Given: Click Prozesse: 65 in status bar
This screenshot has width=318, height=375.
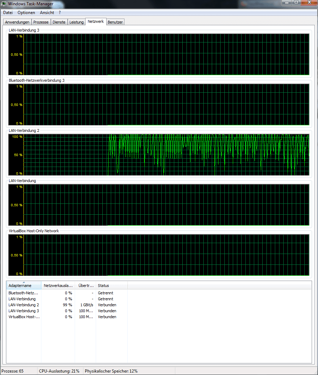Looking at the screenshot, I should point(13,371).
